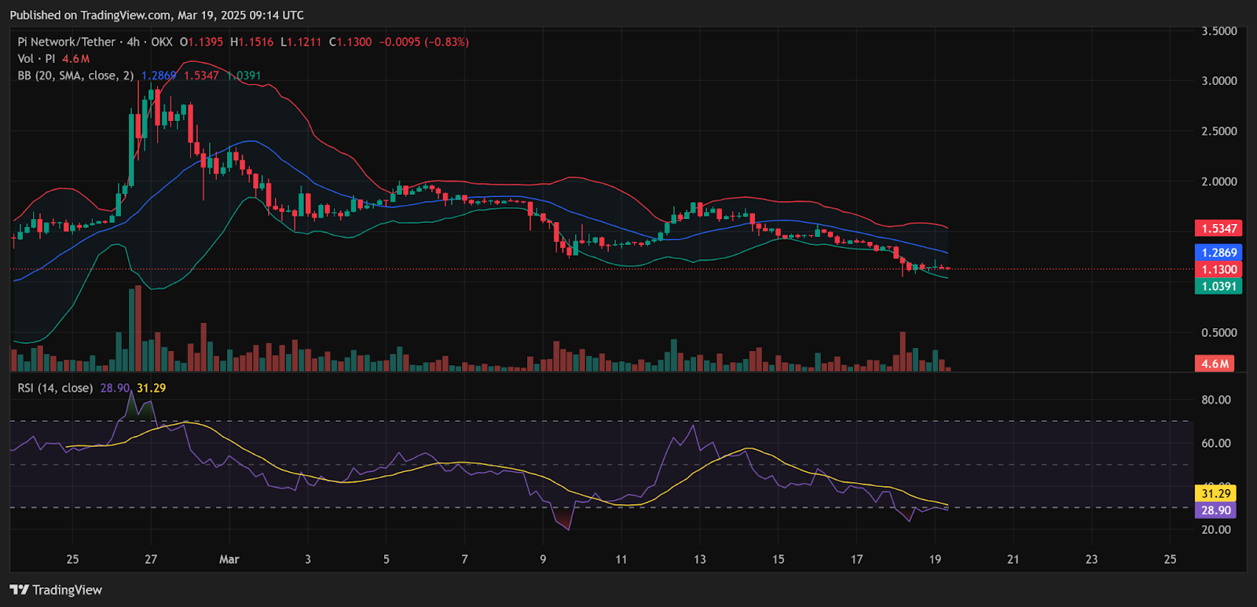Click the Vol · PI indicator legend

tap(37, 59)
